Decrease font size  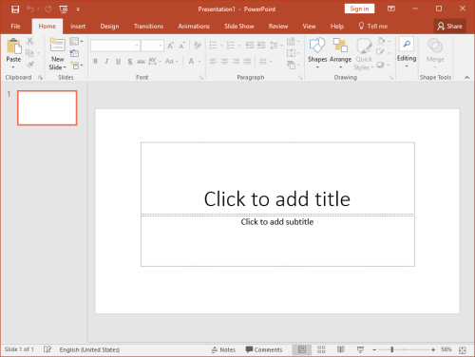[x=181, y=46]
